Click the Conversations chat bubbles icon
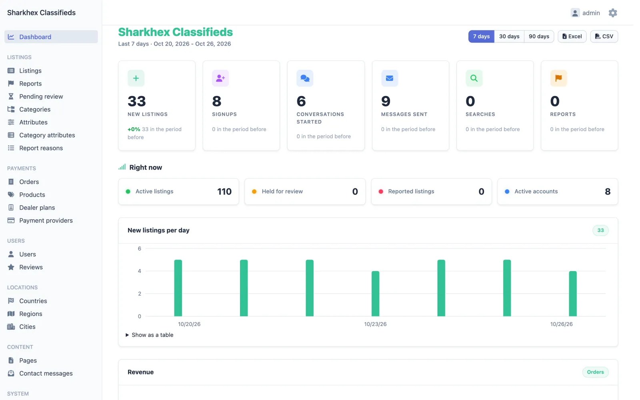 coord(305,78)
